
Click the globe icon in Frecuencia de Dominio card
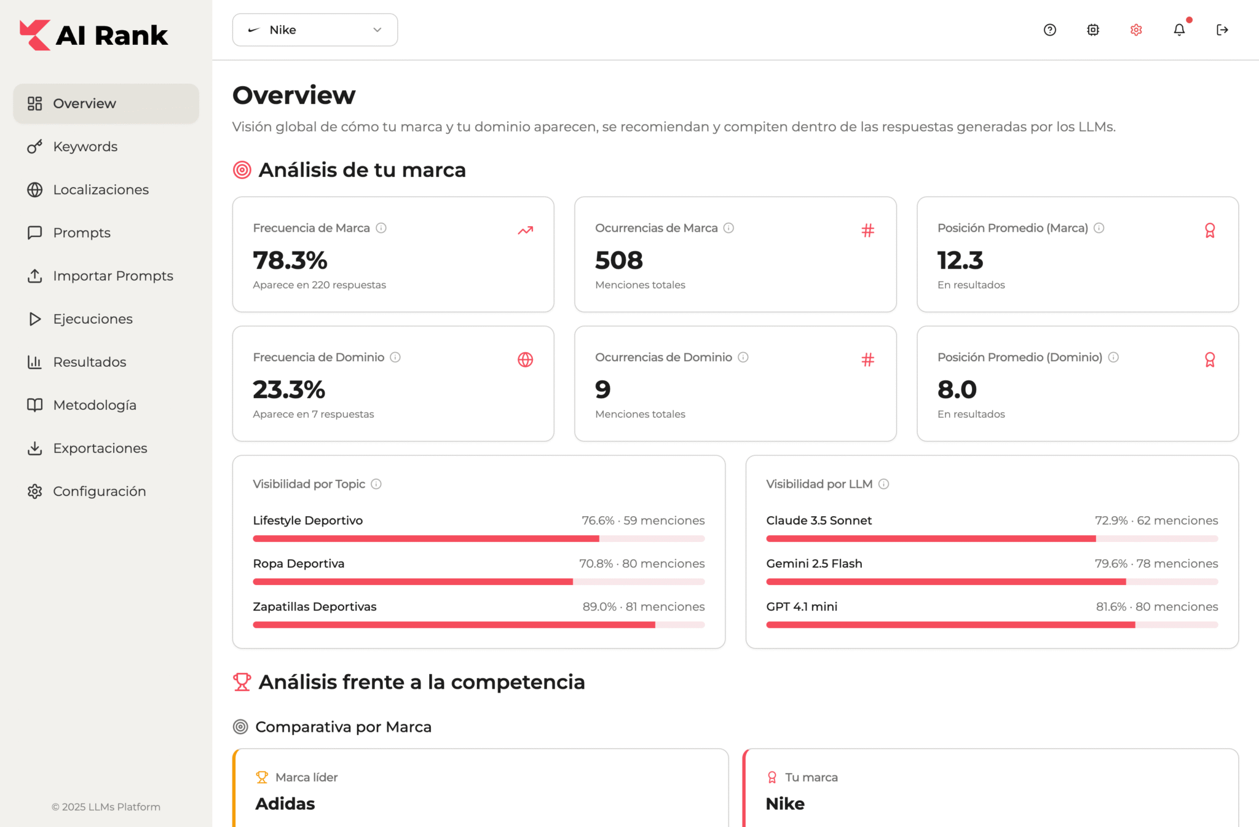tap(525, 359)
